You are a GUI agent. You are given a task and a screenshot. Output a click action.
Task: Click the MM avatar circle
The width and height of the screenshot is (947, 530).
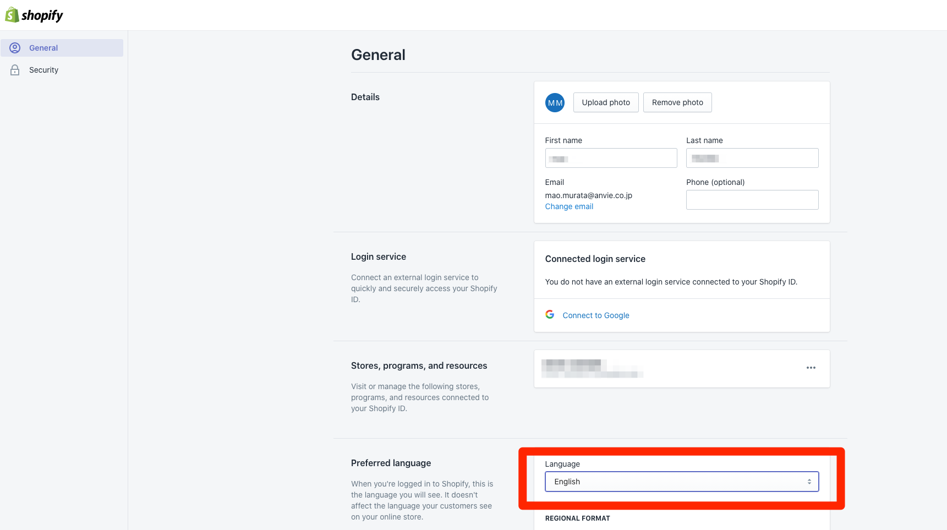[x=555, y=102]
